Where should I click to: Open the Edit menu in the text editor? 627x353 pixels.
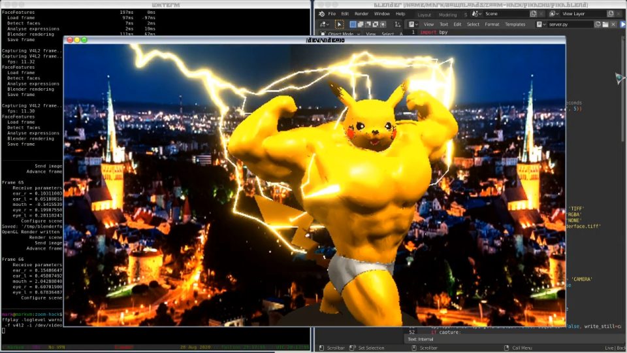coord(457,24)
